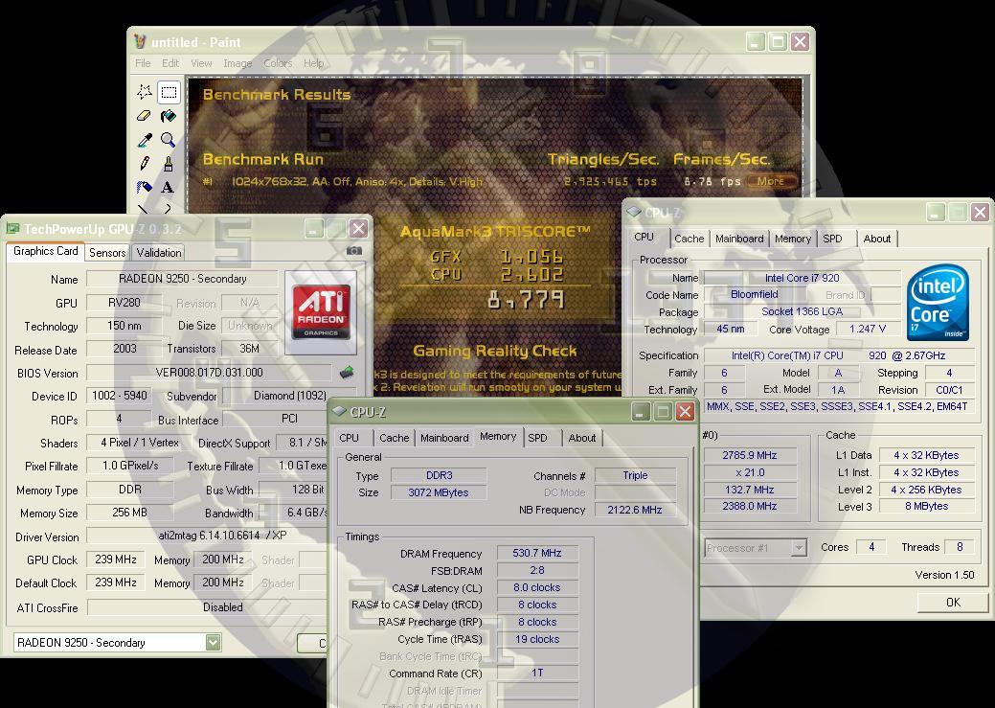
Task: Open the View menu in Paint
Action: (201, 63)
